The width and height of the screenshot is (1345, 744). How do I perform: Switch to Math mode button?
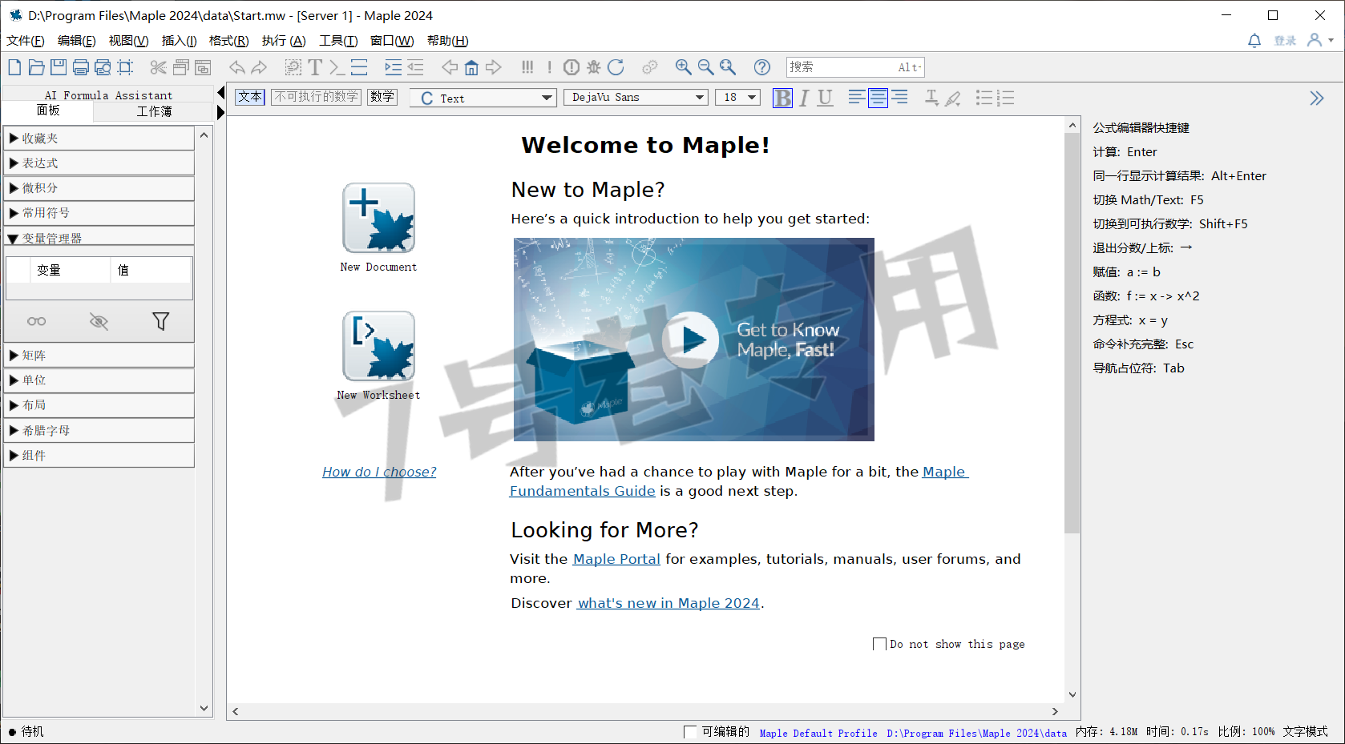click(382, 97)
